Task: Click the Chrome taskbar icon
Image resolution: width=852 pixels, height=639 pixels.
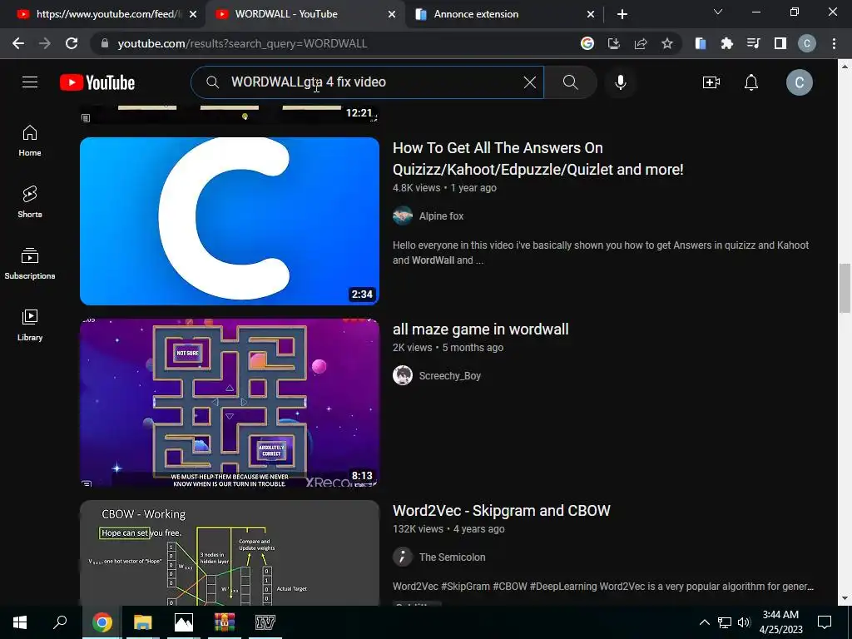Action: click(x=102, y=622)
